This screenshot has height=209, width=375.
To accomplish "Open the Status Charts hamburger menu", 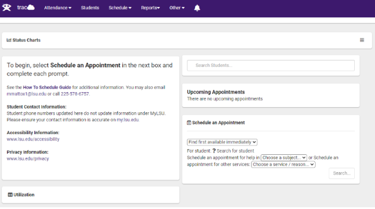I will (x=362, y=40).
